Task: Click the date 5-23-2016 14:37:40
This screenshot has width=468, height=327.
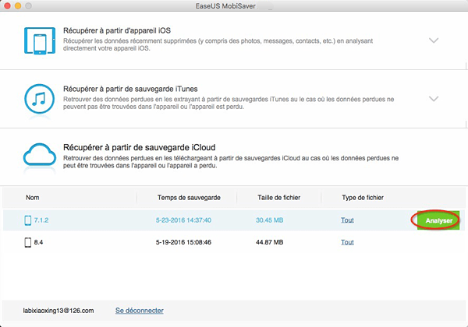Action: [183, 220]
